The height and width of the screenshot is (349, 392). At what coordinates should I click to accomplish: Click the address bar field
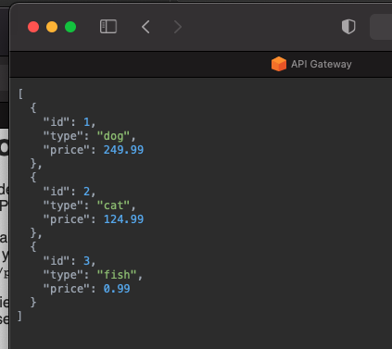(x=381, y=27)
